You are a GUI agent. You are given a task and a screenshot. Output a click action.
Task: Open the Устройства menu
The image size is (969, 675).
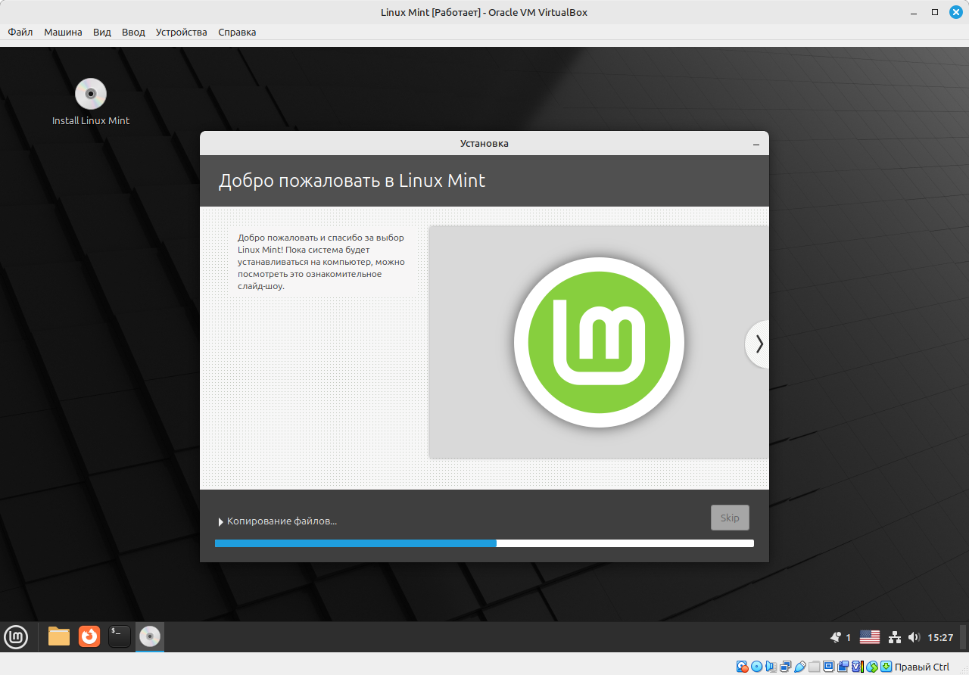[182, 32]
